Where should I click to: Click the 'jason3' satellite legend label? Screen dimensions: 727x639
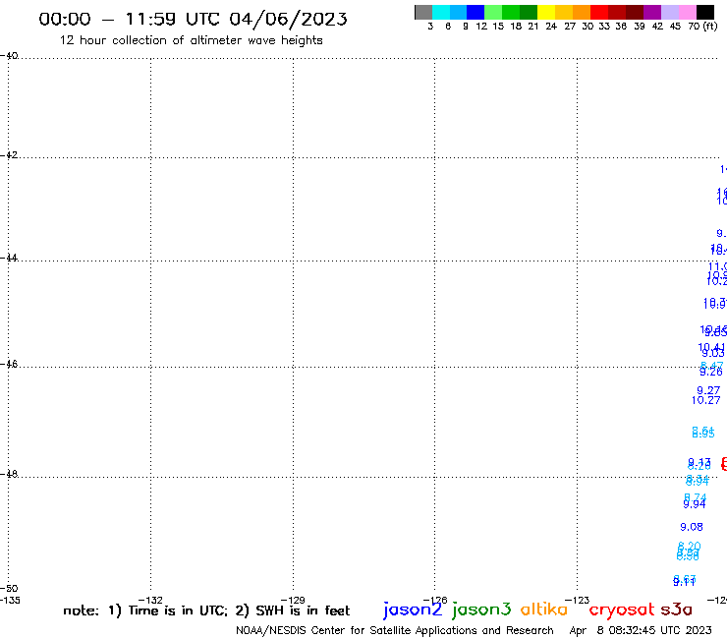[481, 610]
